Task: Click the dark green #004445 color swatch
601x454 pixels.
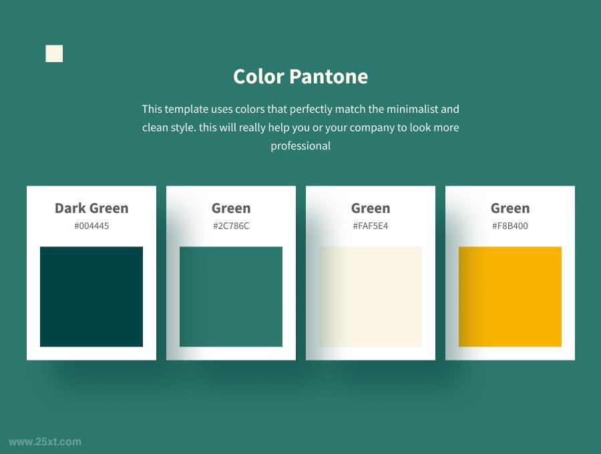Action: (x=91, y=296)
